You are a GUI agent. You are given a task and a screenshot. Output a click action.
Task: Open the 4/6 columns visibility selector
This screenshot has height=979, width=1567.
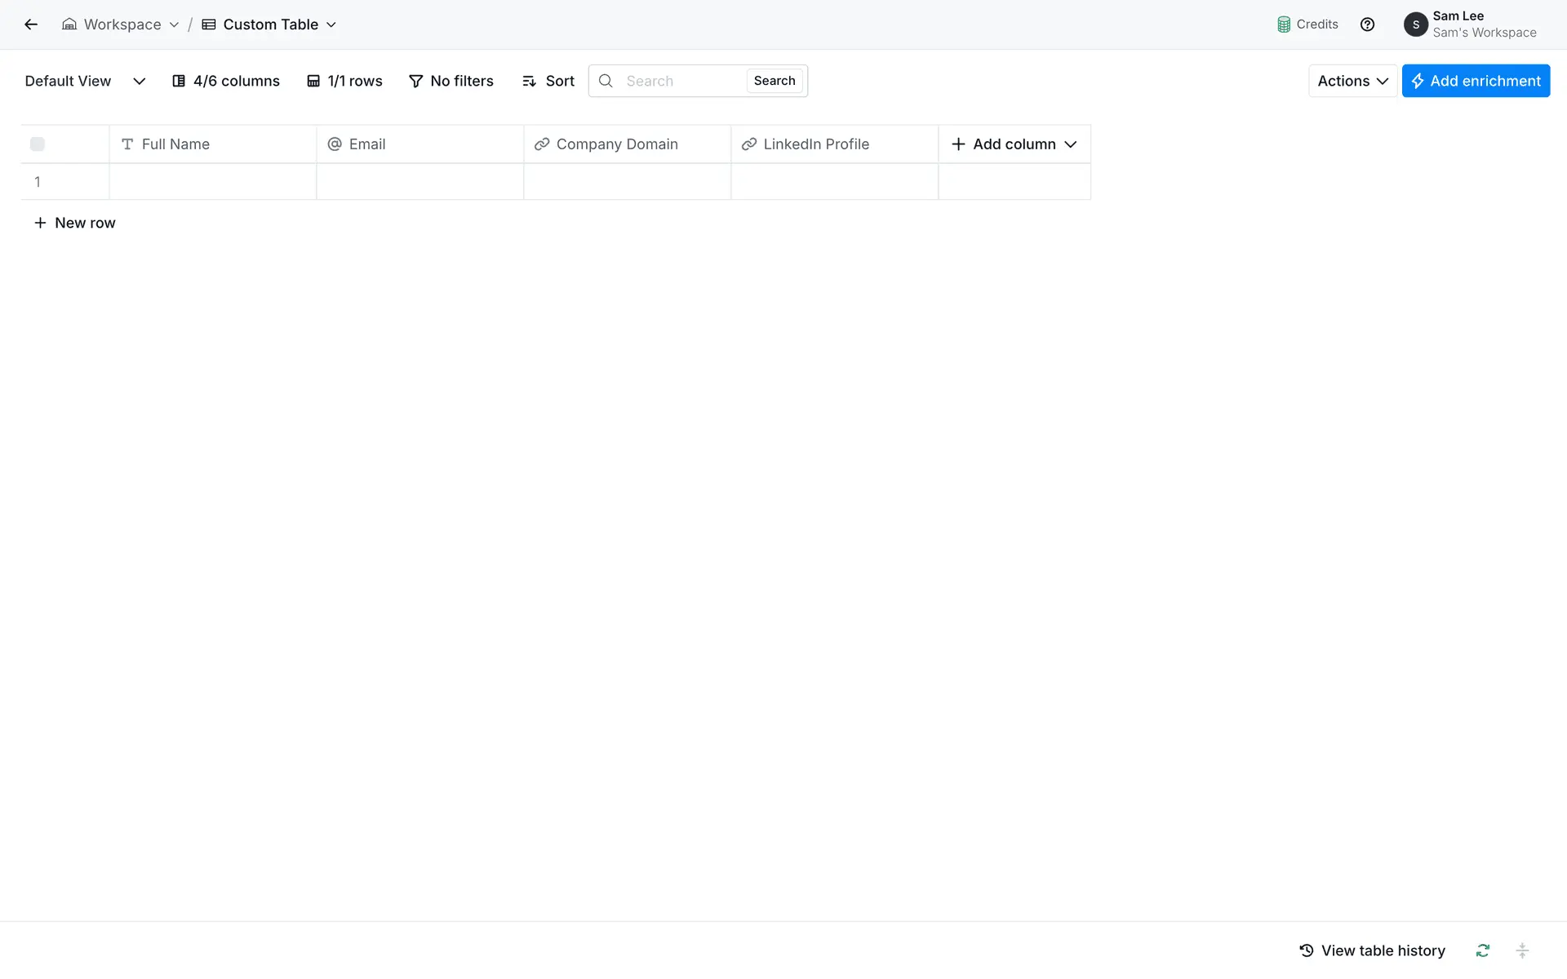tap(226, 81)
